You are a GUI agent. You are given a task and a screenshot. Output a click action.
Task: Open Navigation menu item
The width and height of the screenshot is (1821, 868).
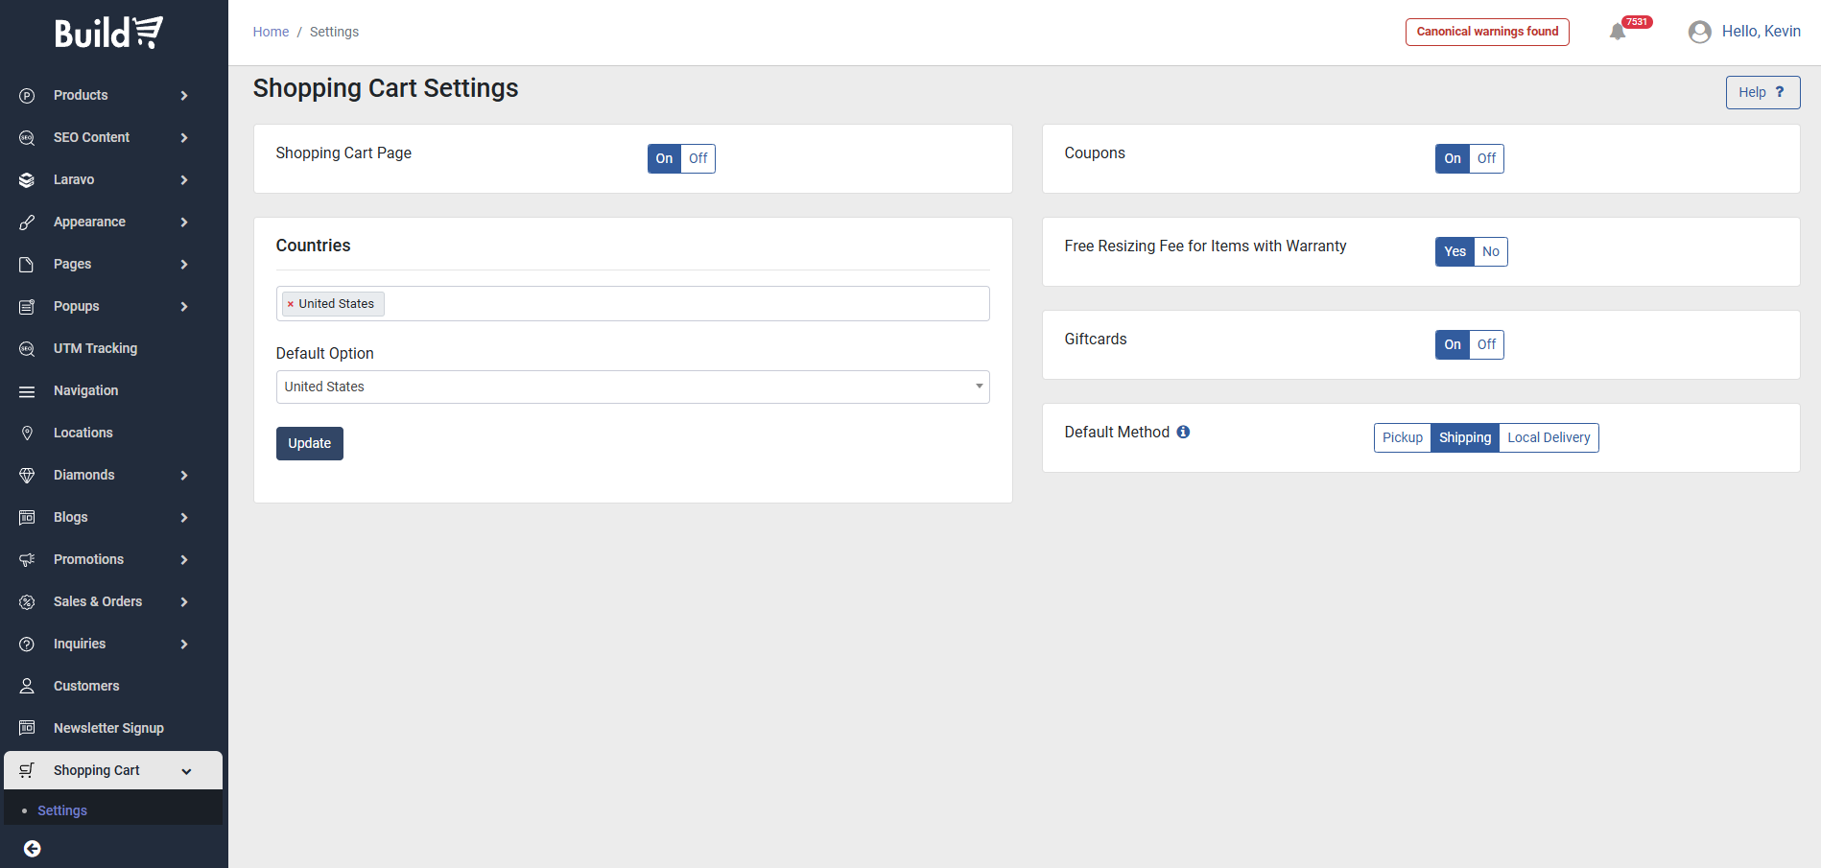[113, 391]
